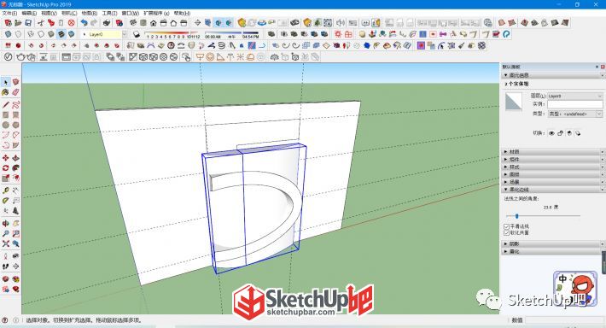This screenshot has height=328, width=606.
Task: Select the Arc tool
Action: (5, 135)
